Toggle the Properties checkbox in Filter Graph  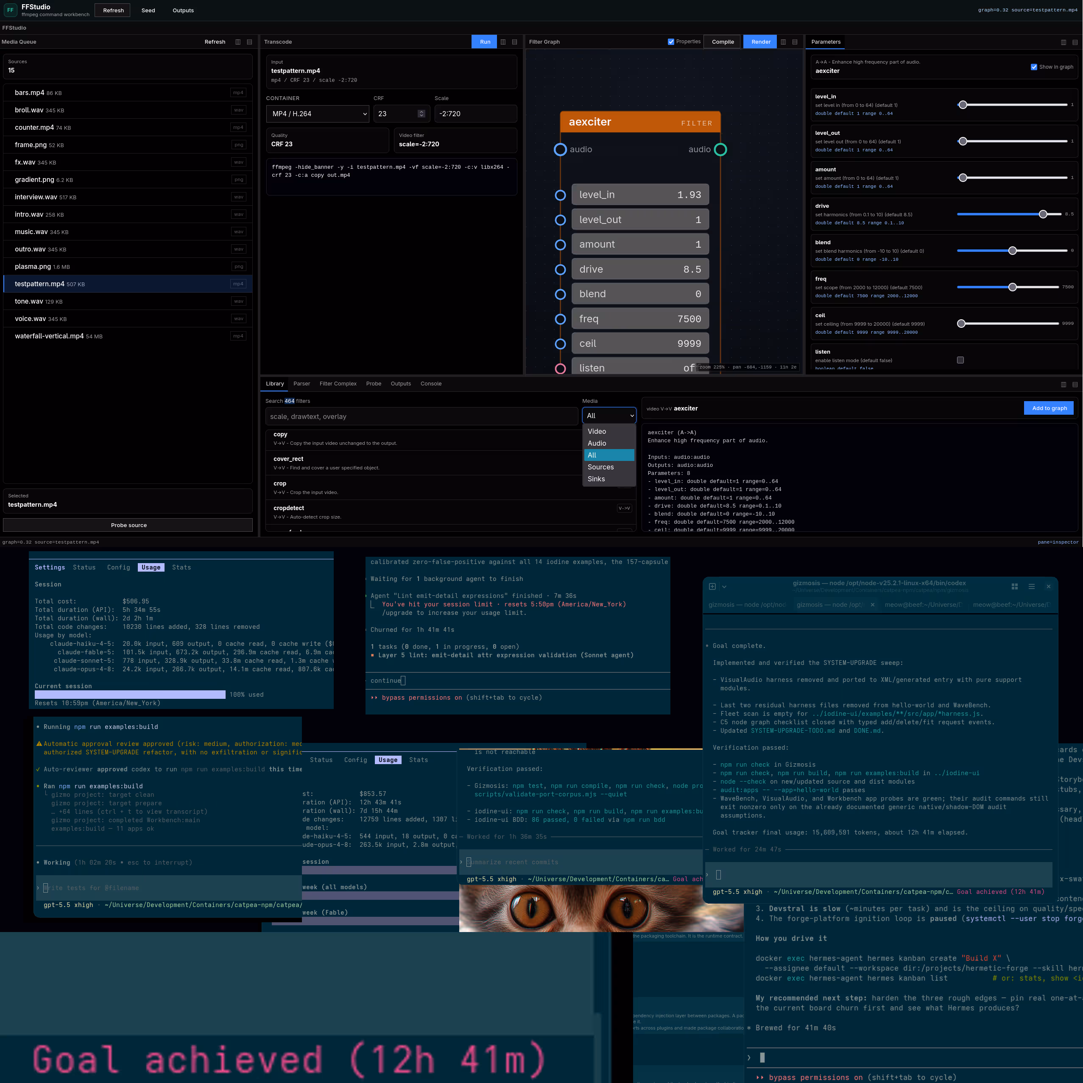pos(671,42)
